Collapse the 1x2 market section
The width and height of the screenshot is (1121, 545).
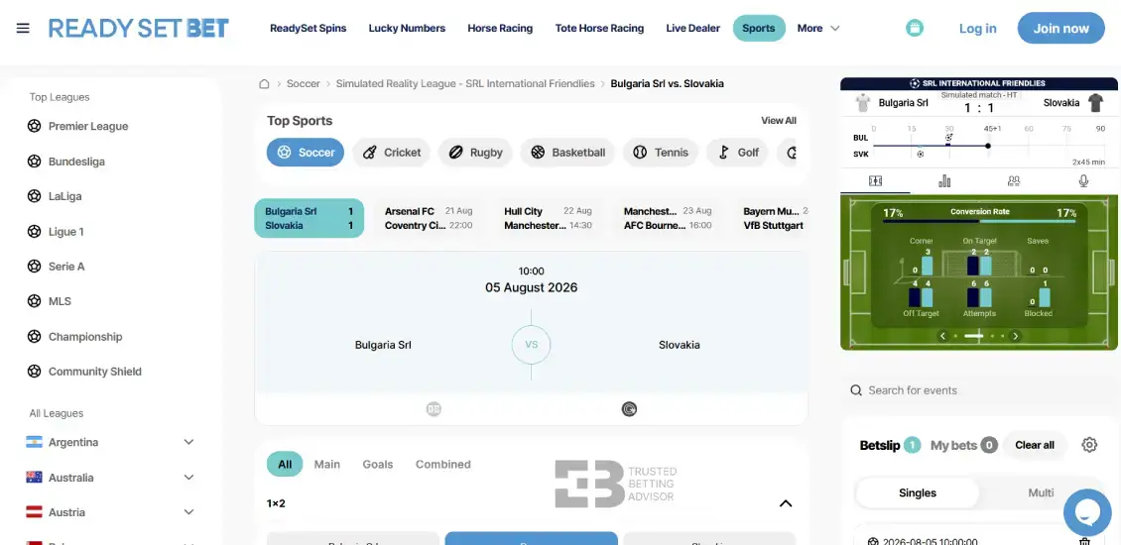pyautogui.click(x=785, y=503)
